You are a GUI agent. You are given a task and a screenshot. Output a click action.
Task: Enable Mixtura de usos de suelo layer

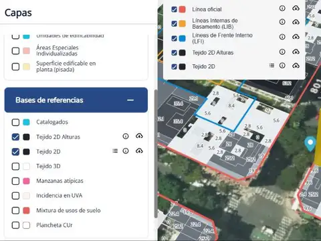pyautogui.click(x=15, y=210)
